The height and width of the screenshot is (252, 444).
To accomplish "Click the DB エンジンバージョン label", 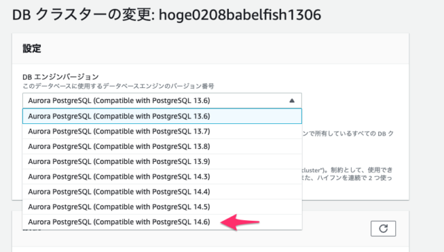I will tap(60, 77).
